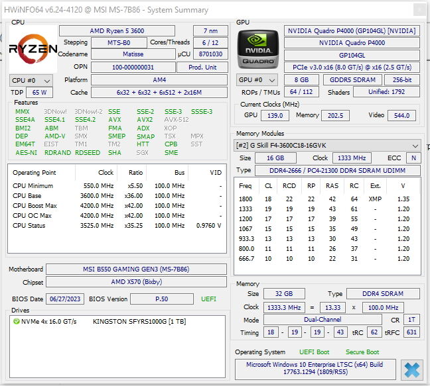Click the module clock 1333 MHz field
This screenshot has width=430, height=386.
[352, 158]
